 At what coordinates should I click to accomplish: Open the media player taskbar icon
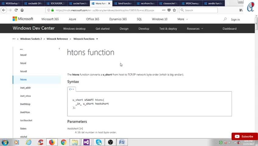(x=17, y=142)
